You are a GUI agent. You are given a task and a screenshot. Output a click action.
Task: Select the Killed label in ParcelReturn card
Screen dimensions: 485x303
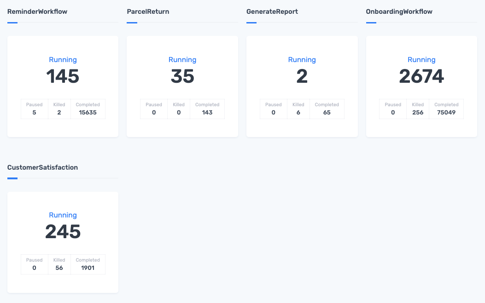tap(179, 105)
